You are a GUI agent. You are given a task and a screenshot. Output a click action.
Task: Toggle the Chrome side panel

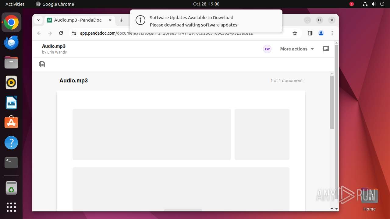click(x=310, y=33)
